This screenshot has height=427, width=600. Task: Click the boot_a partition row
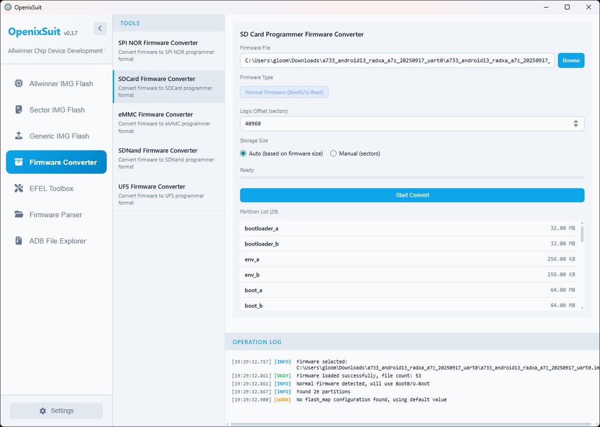pos(409,290)
